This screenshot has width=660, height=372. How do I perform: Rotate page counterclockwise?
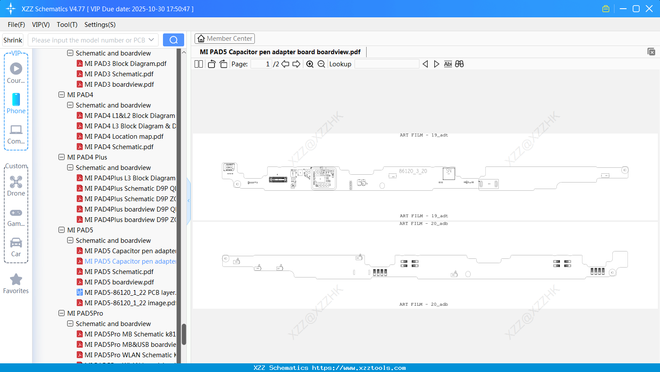click(x=211, y=64)
